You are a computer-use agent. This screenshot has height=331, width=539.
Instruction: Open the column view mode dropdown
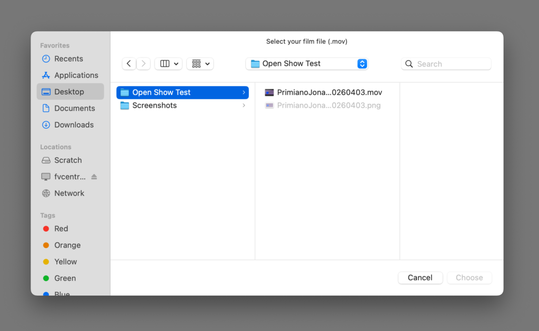[x=168, y=64]
